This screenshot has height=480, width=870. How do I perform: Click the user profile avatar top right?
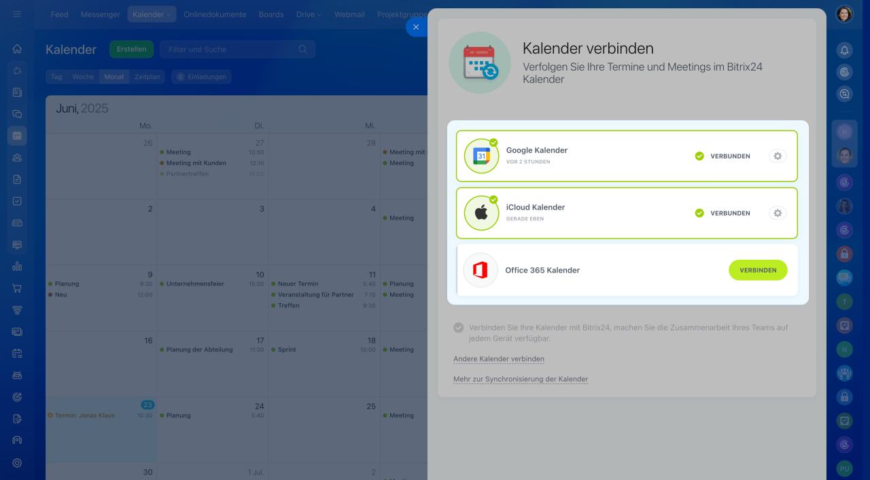click(x=844, y=14)
